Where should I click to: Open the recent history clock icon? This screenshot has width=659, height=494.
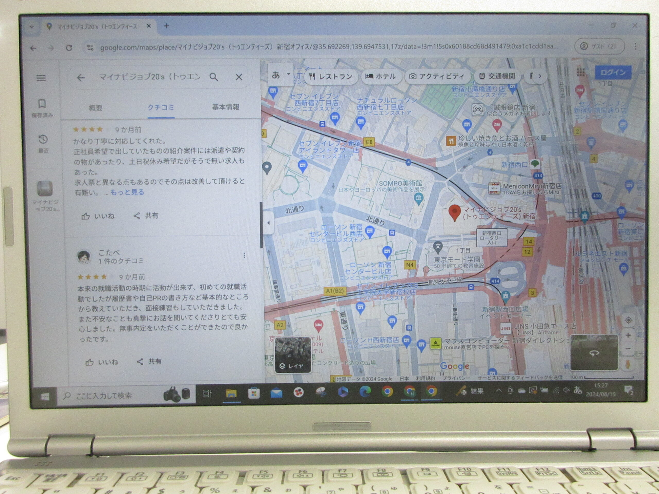click(43, 139)
